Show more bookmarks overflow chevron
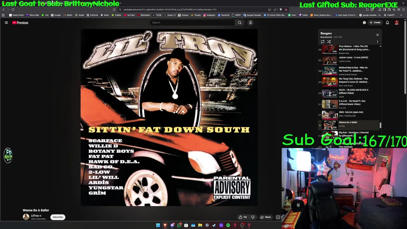 tap(401, 15)
